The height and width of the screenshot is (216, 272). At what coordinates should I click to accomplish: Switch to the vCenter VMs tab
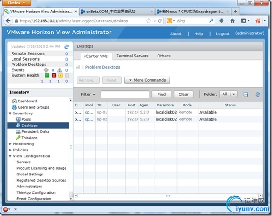(96, 56)
